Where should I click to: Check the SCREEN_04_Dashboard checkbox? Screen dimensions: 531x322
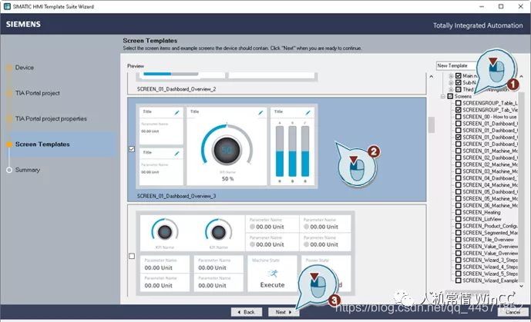pyautogui.click(x=459, y=178)
